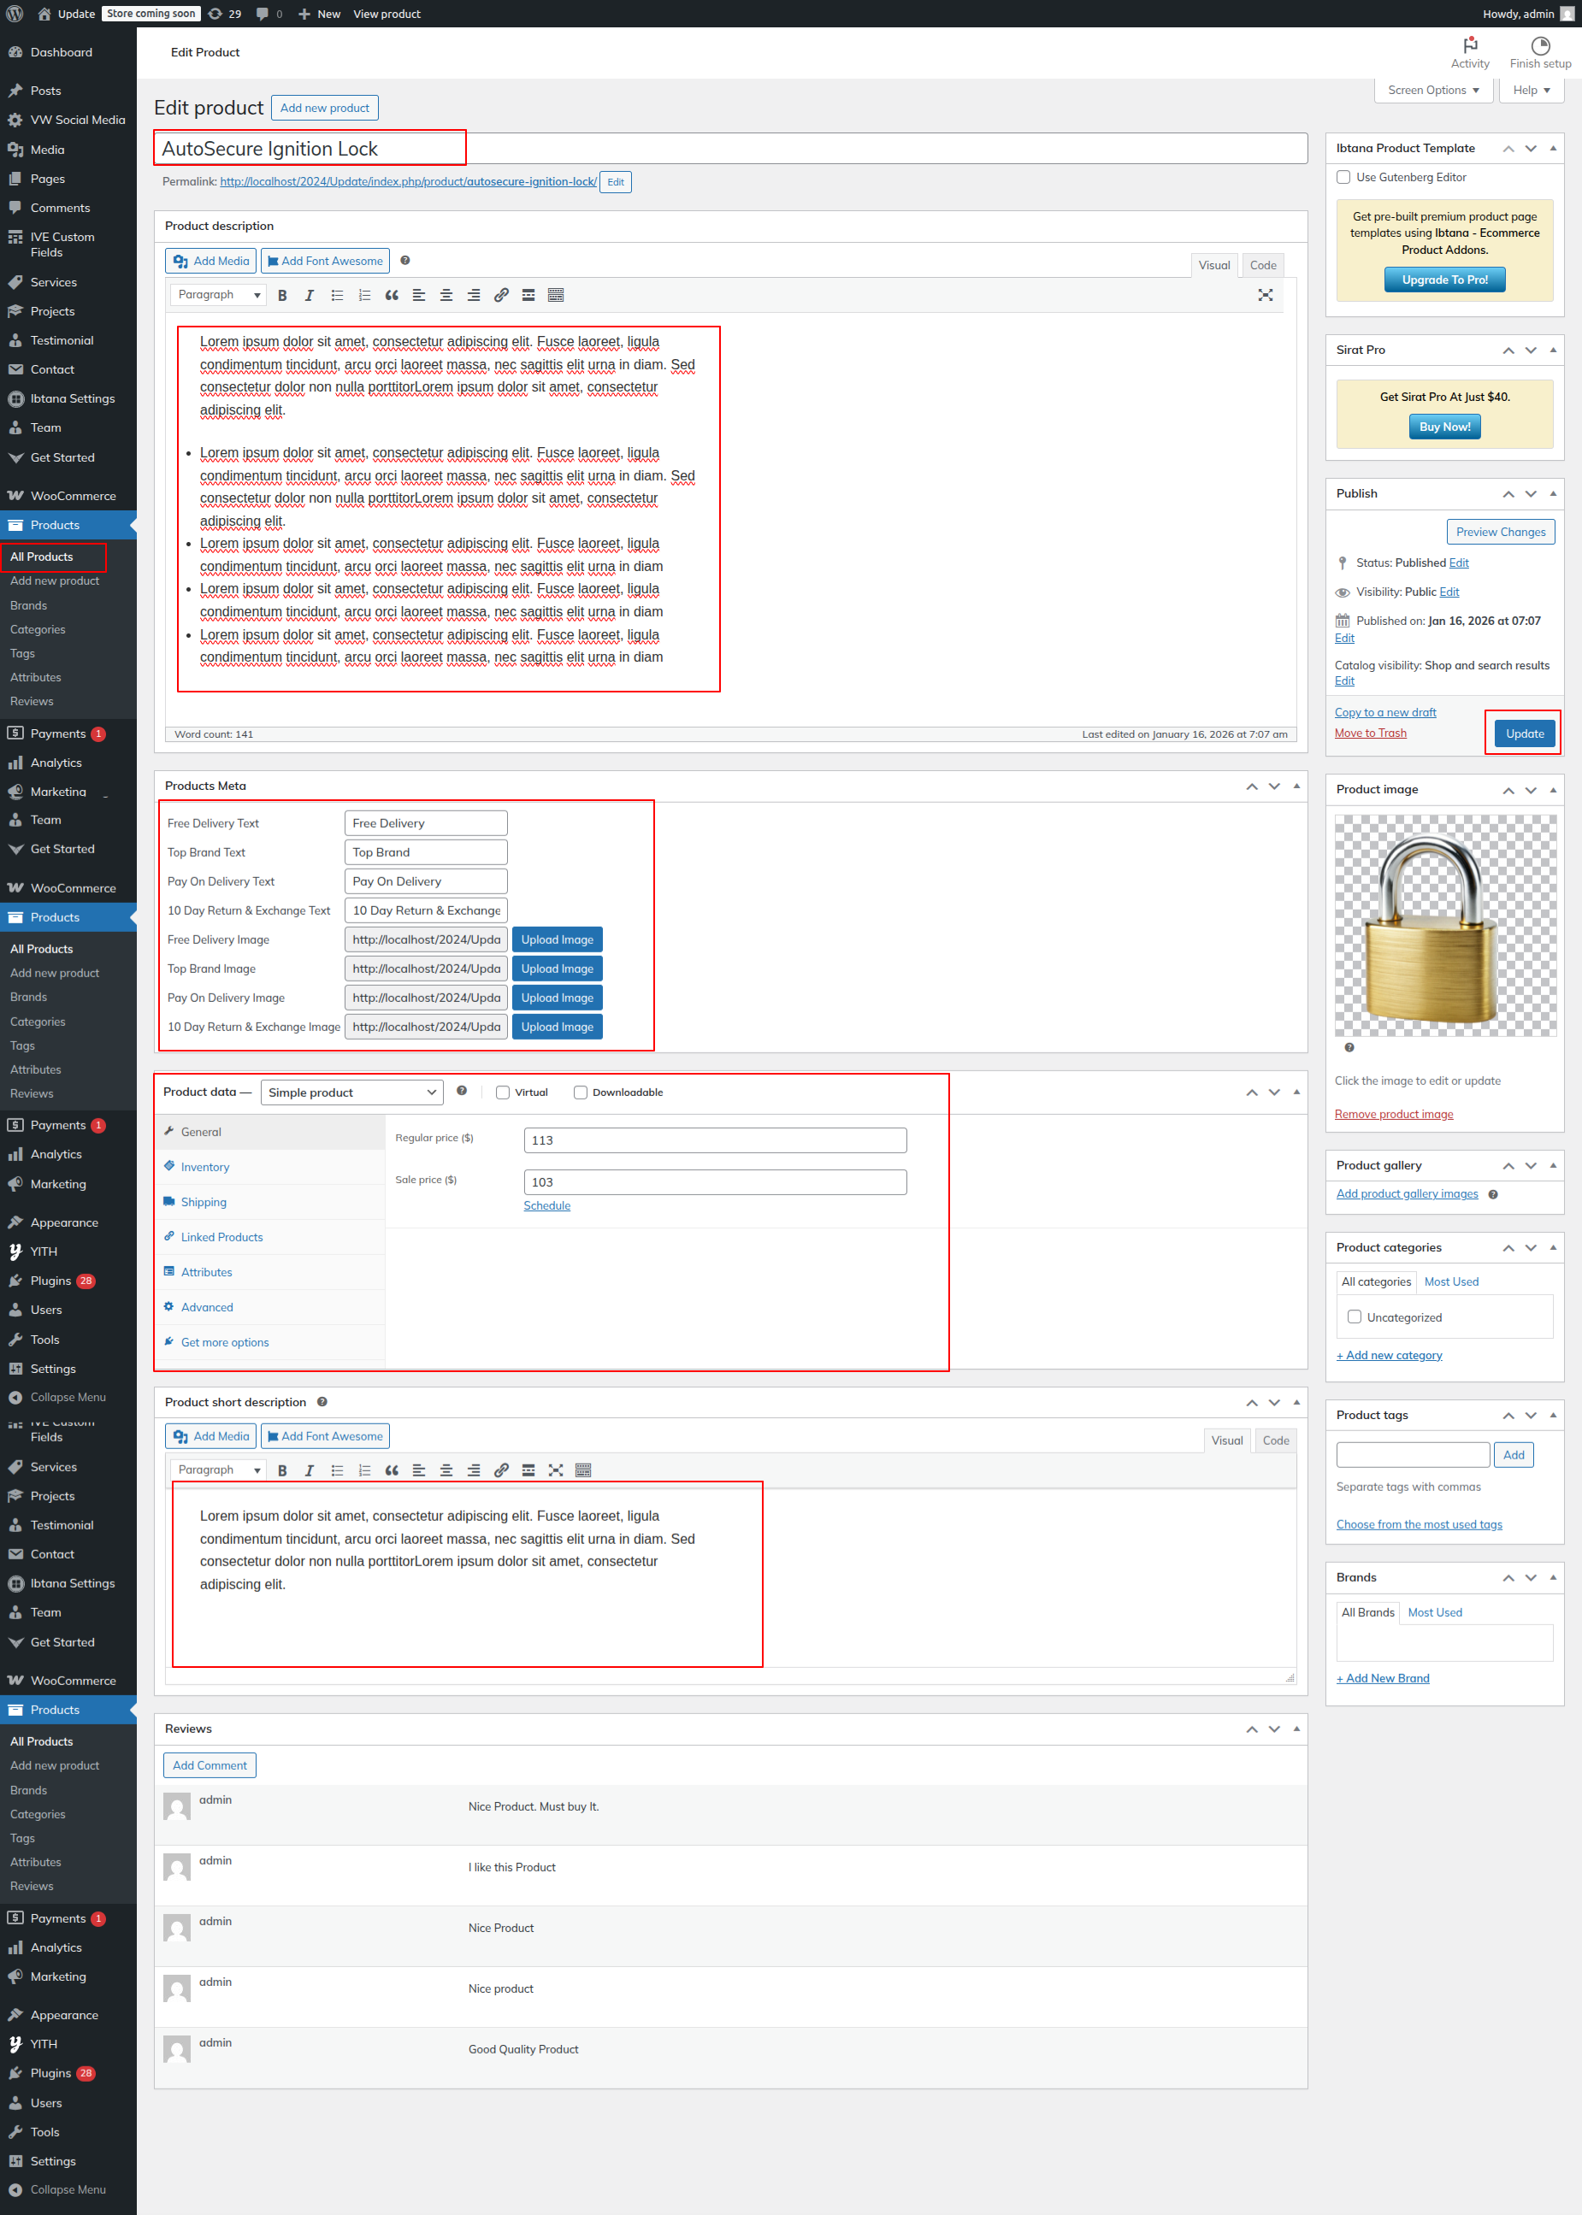Expand the Screen Options panel
The width and height of the screenshot is (1582, 2215).
(1433, 91)
